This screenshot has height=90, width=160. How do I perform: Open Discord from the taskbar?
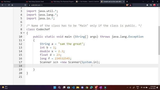82,87
